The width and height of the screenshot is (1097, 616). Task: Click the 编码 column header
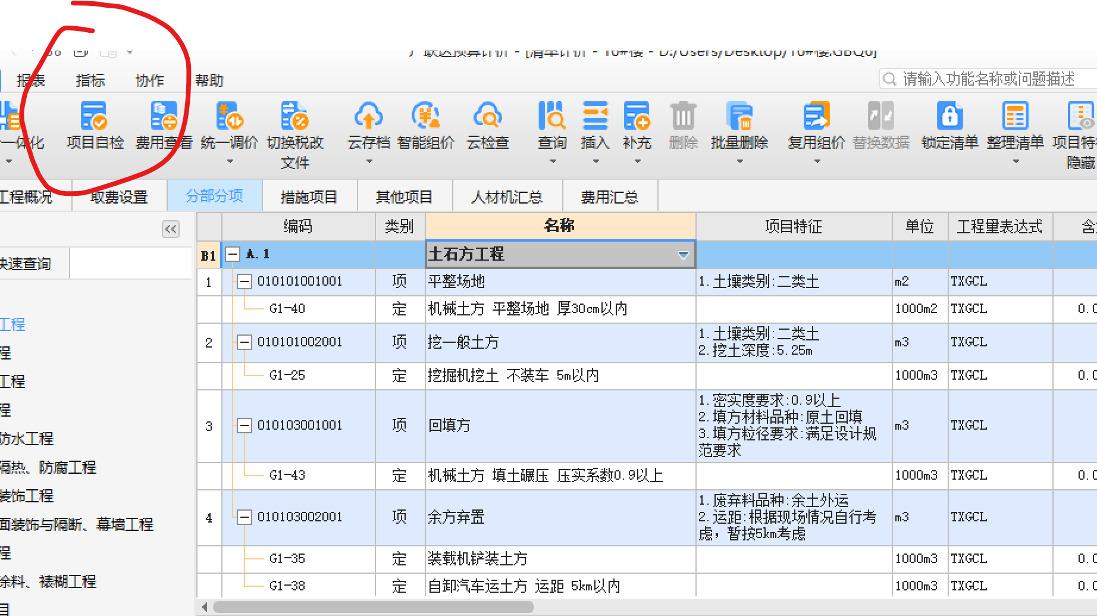(298, 226)
